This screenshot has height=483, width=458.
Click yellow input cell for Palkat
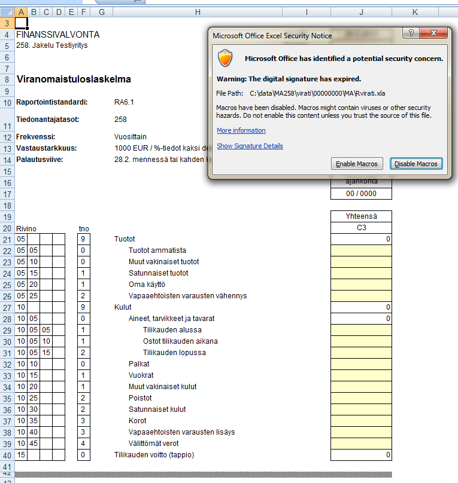click(361, 365)
